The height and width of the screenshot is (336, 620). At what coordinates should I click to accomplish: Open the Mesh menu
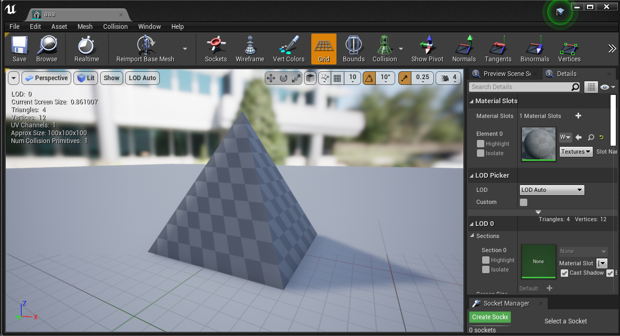click(x=85, y=26)
